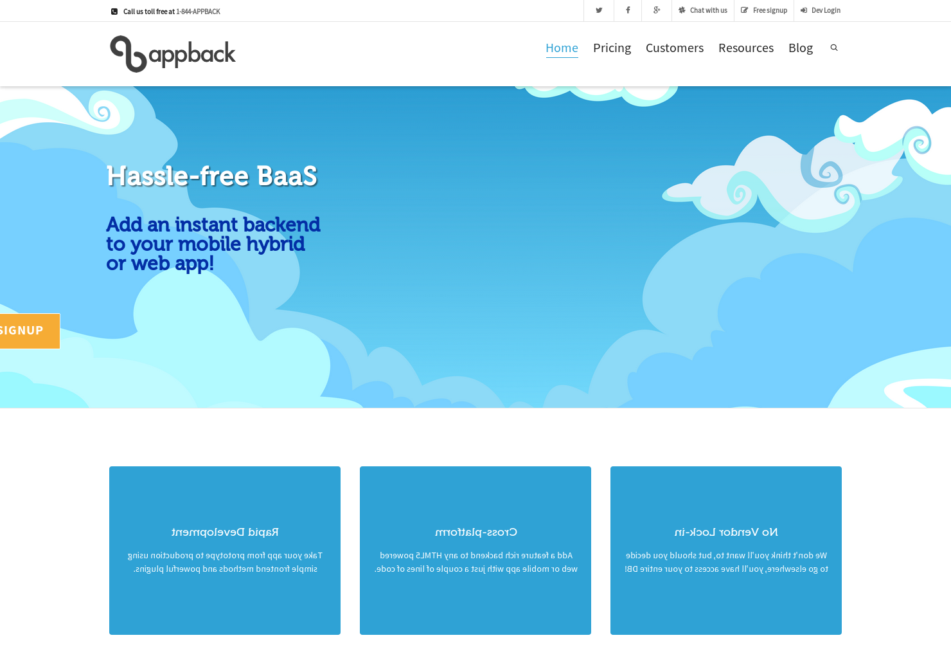Open the Pricing page
This screenshot has height=667, width=951.
click(612, 48)
